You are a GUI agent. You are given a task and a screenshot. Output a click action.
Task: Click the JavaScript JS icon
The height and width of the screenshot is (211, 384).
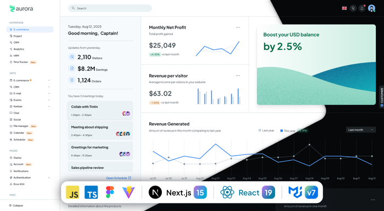click(x=72, y=192)
